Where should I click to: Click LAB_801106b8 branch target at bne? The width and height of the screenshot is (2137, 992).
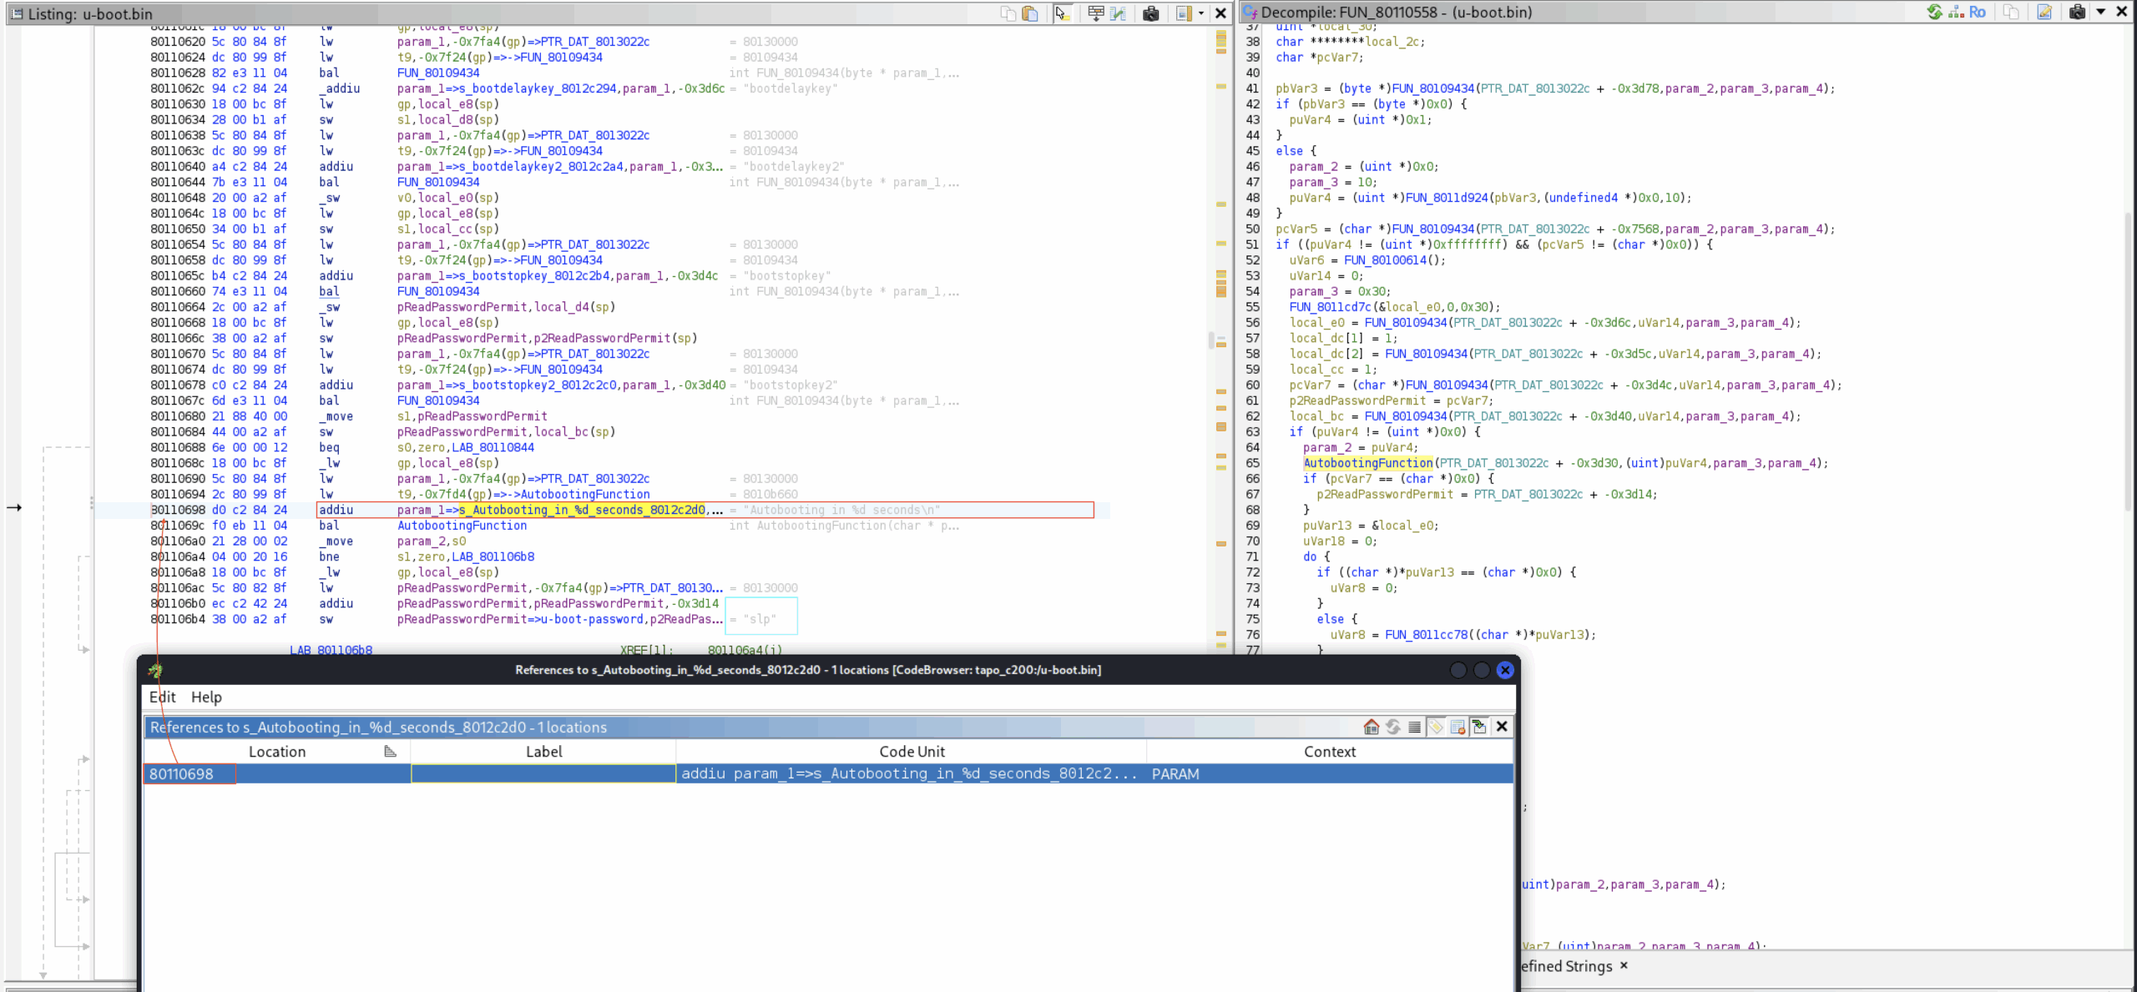(493, 556)
